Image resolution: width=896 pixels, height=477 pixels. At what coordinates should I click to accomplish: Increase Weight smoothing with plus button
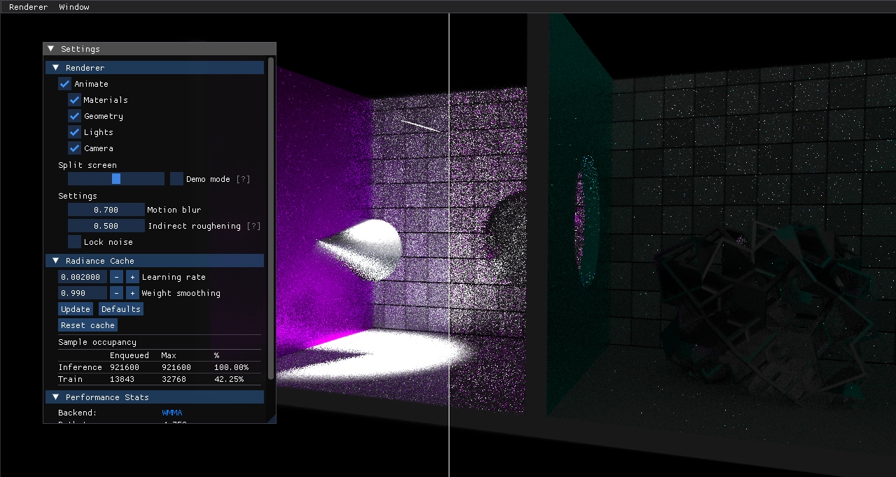132,293
